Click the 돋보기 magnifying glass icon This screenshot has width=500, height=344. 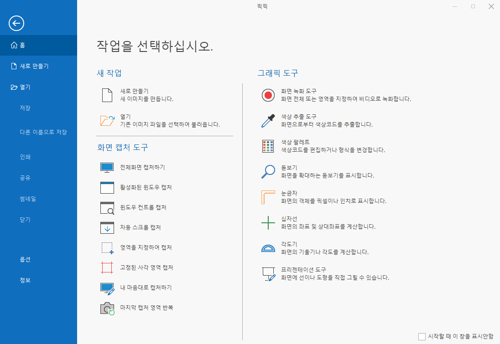pyautogui.click(x=268, y=172)
